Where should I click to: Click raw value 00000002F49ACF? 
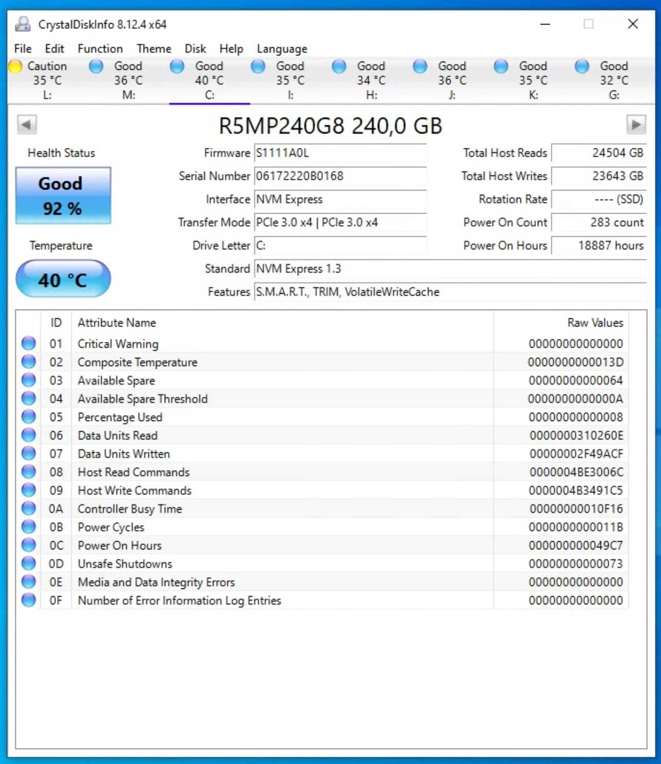tap(576, 454)
